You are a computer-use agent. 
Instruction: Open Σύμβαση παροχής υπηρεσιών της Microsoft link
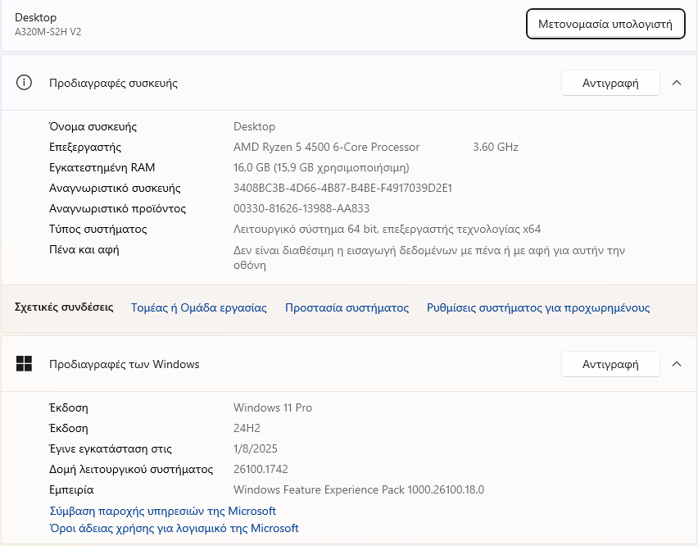(162, 511)
